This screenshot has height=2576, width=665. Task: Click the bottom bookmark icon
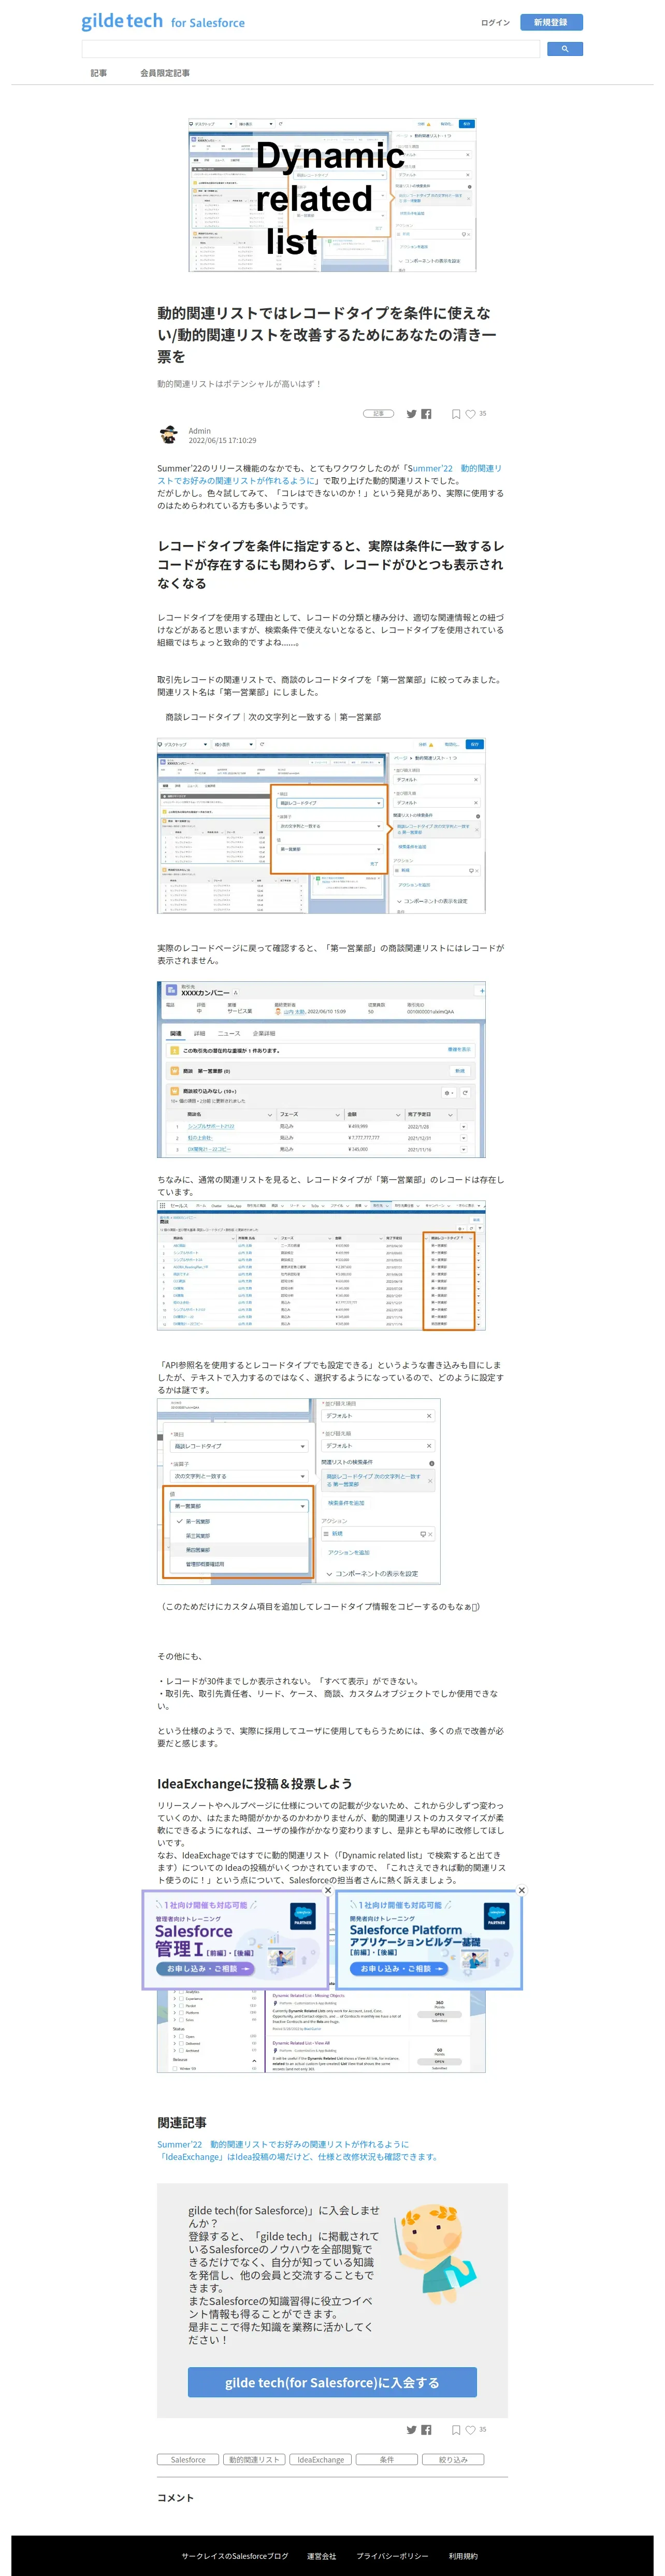pyautogui.click(x=456, y=2429)
